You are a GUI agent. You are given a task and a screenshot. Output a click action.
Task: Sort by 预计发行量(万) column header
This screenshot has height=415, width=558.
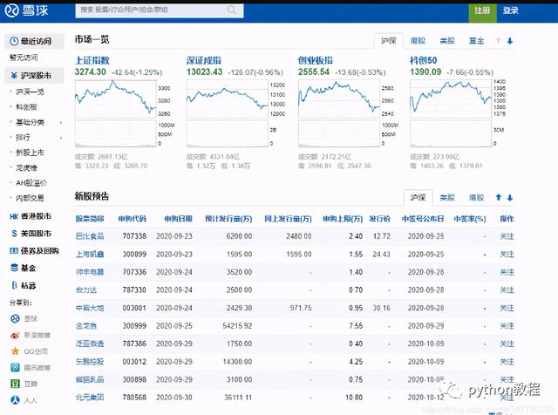click(228, 219)
